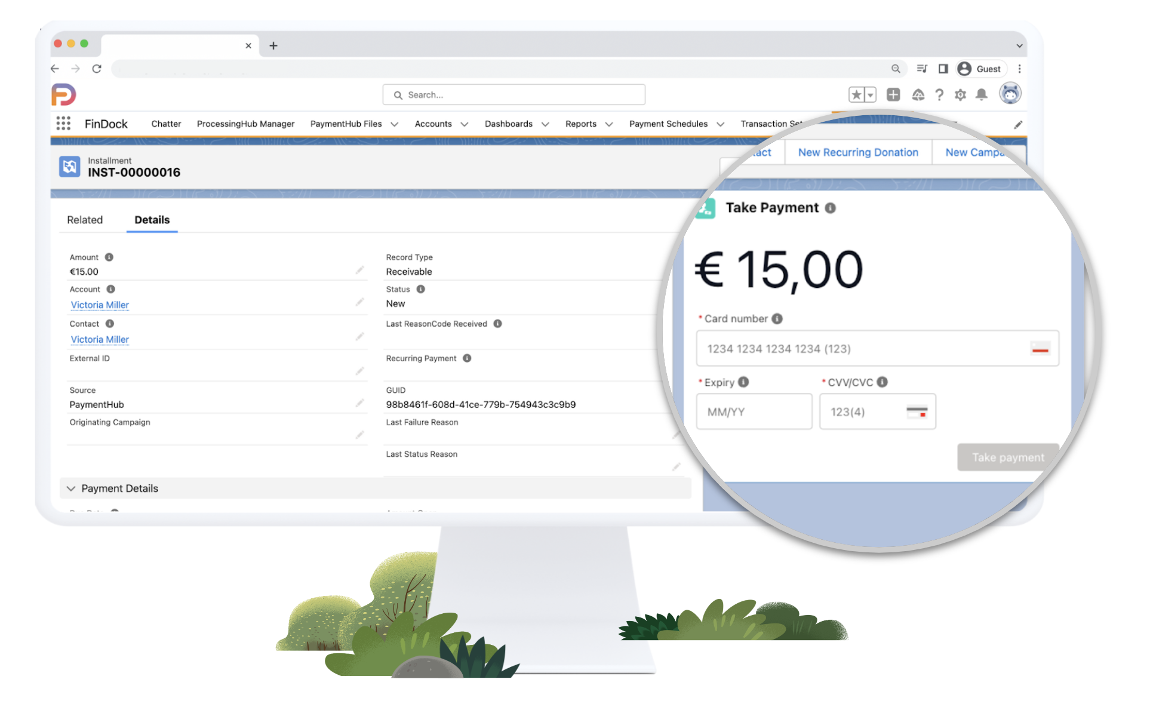Click the INST-00000016 record title
The image size is (1150, 707).
click(x=134, y=173)
